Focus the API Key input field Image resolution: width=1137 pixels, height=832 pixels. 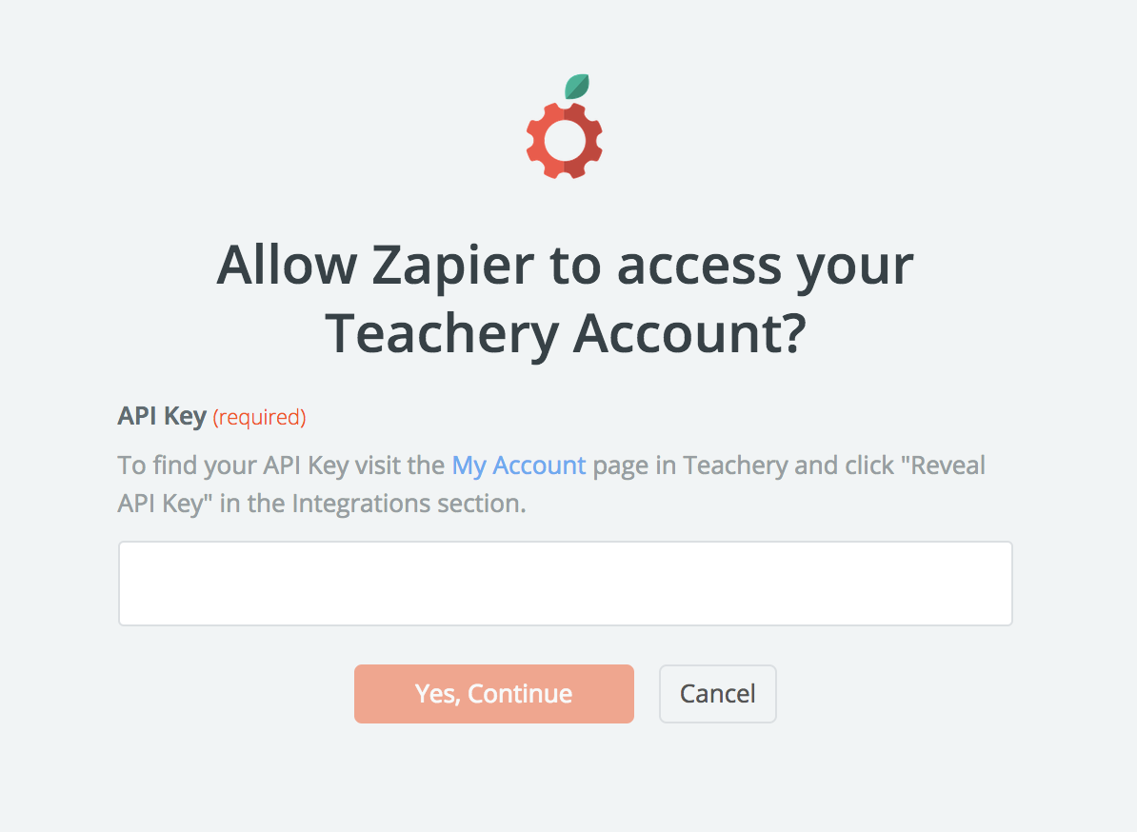pyautogui.click(x=566, y=584)
